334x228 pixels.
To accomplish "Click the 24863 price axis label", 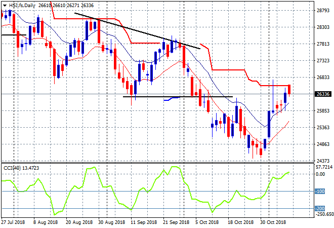I will coord(323,144).
